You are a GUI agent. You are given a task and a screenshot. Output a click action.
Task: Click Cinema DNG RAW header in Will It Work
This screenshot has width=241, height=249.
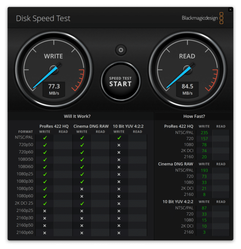[91, 126]
